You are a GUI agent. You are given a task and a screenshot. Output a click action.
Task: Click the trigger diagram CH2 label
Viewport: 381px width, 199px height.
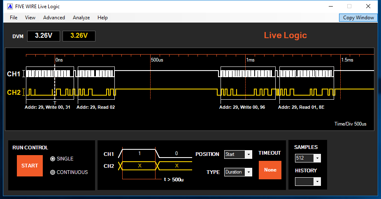[109, 166]
